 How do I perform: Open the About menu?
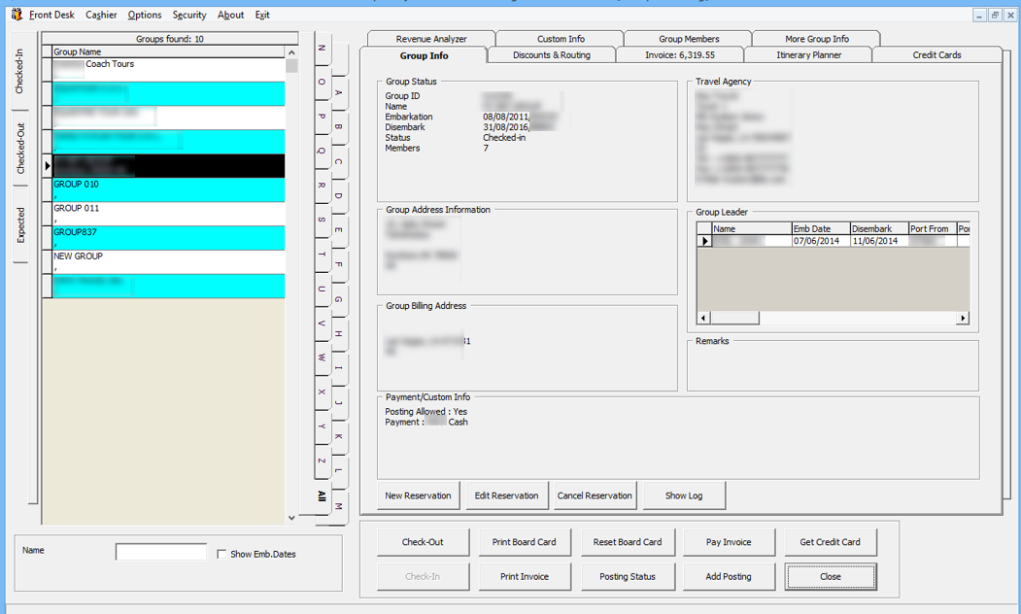[x=230, y=15]
